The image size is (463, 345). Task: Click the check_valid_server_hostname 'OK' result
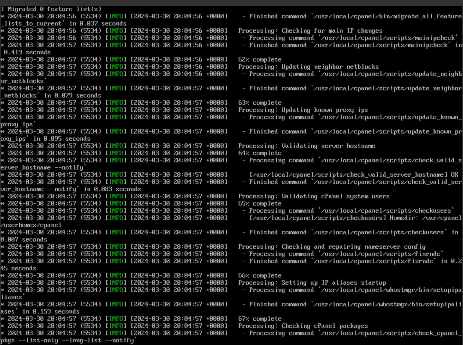coord(455,175)
